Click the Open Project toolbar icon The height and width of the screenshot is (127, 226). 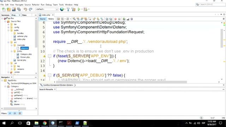tap(14, 10)
